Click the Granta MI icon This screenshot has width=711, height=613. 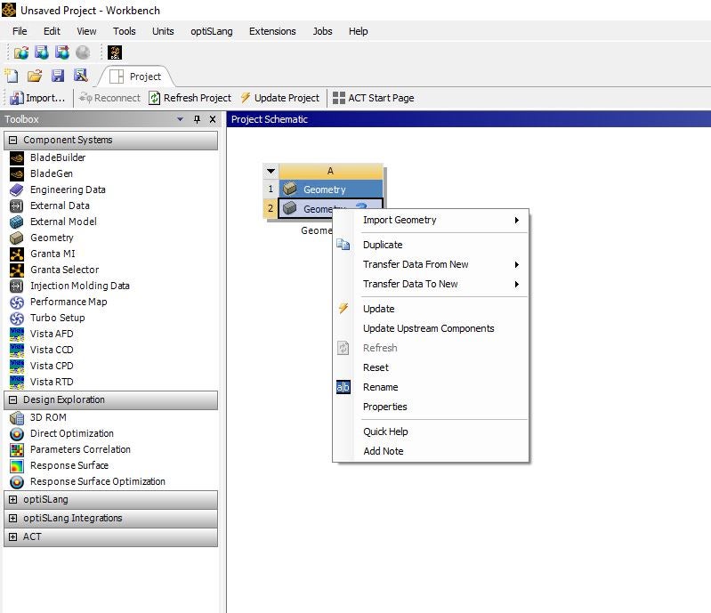[x=17, y=254]
